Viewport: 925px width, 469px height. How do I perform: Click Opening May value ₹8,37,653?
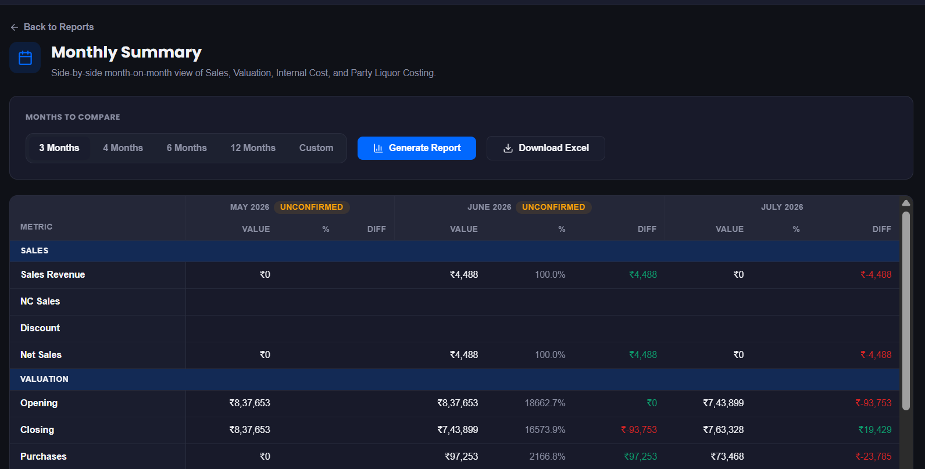(250, 403)
